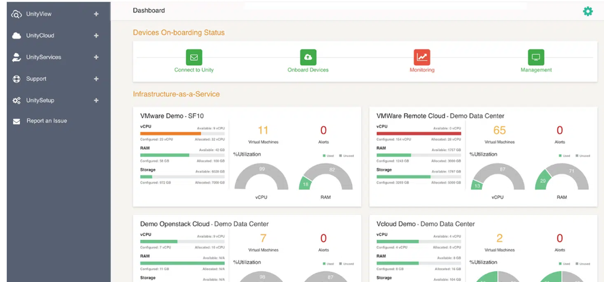This screenshot has height=282, width=604.
Task: Click the Management monitor icon
Action: [x=536, y=57]
